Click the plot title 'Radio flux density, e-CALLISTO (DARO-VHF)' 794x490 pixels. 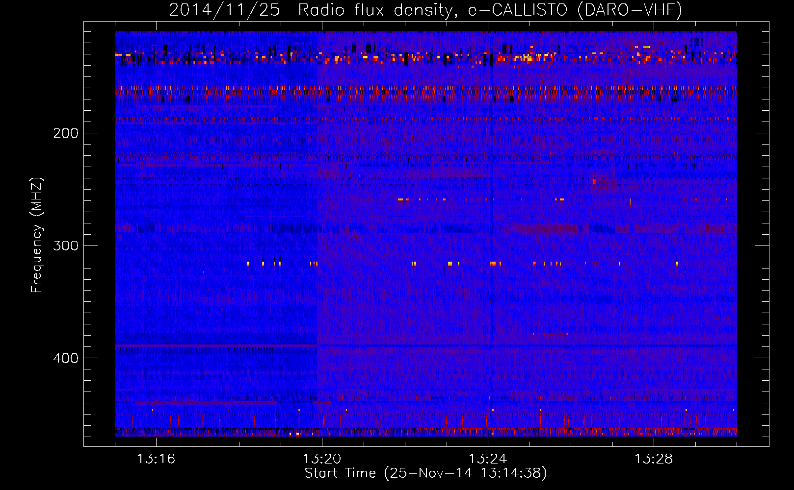pyautogui.click(x=490, y=10)
